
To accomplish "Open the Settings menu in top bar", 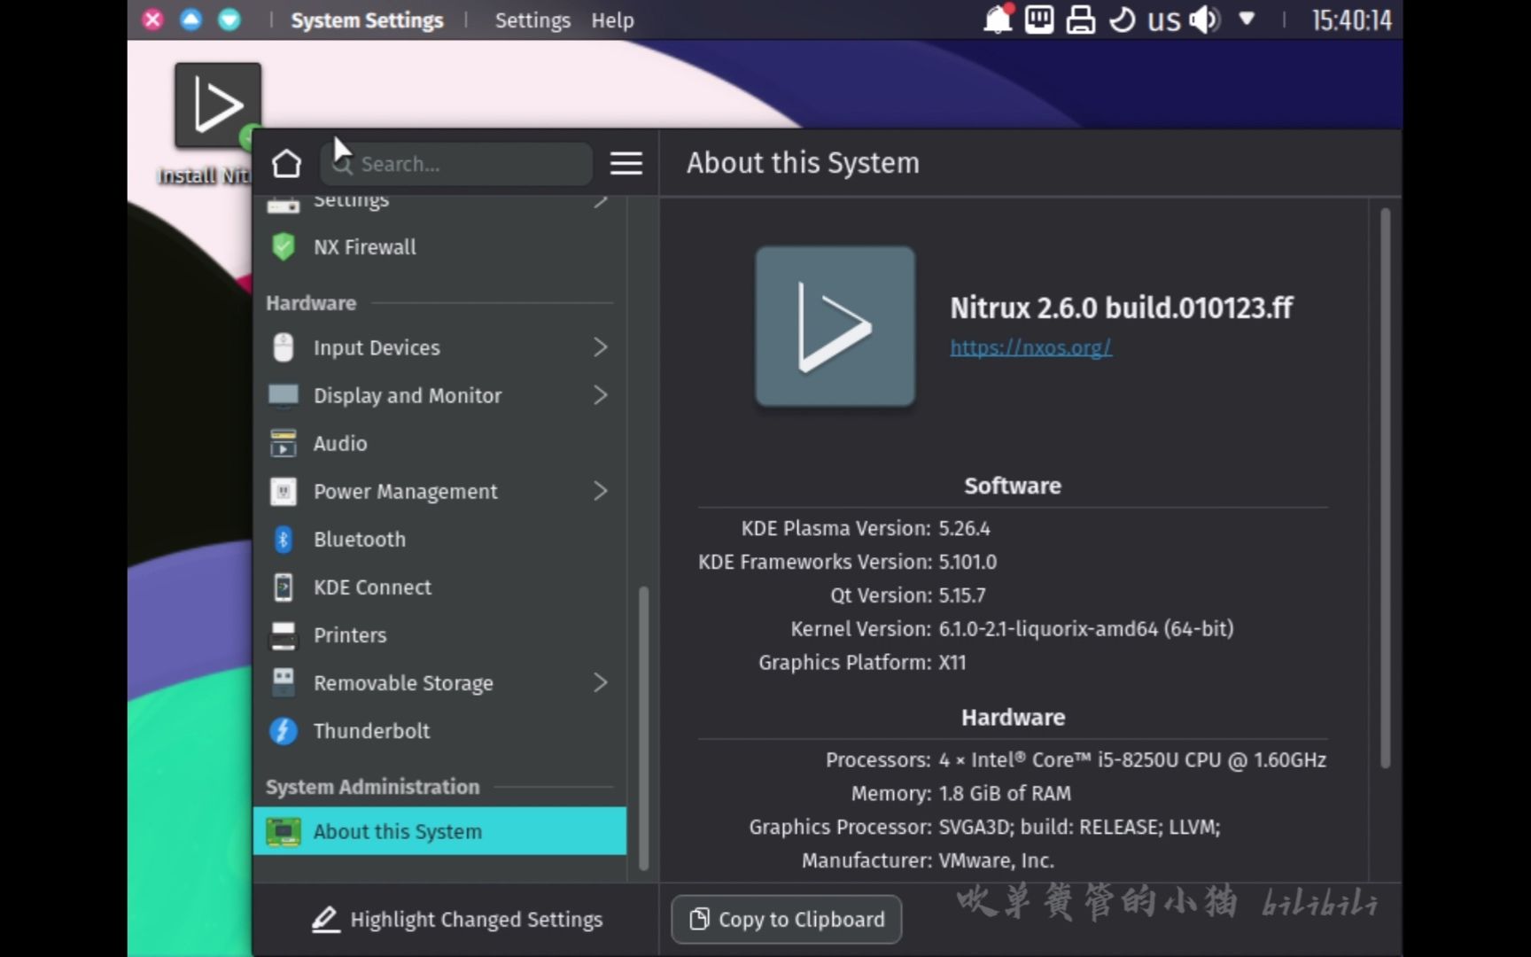I will (x=532, y=20).
